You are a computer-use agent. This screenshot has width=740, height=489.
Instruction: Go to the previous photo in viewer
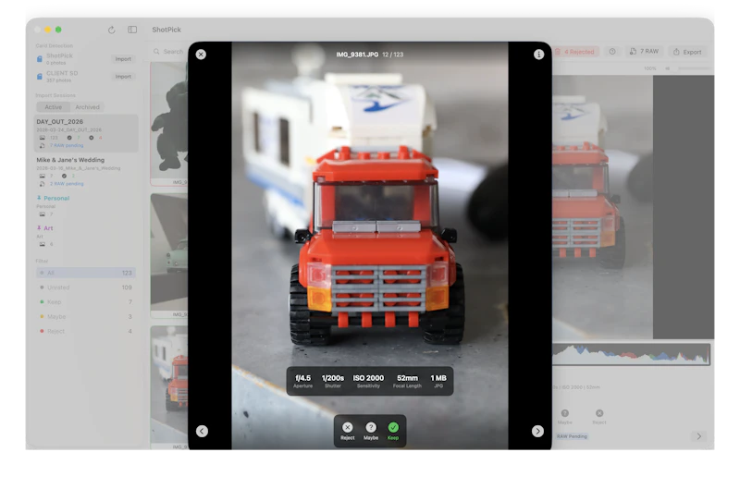point(202,431)
